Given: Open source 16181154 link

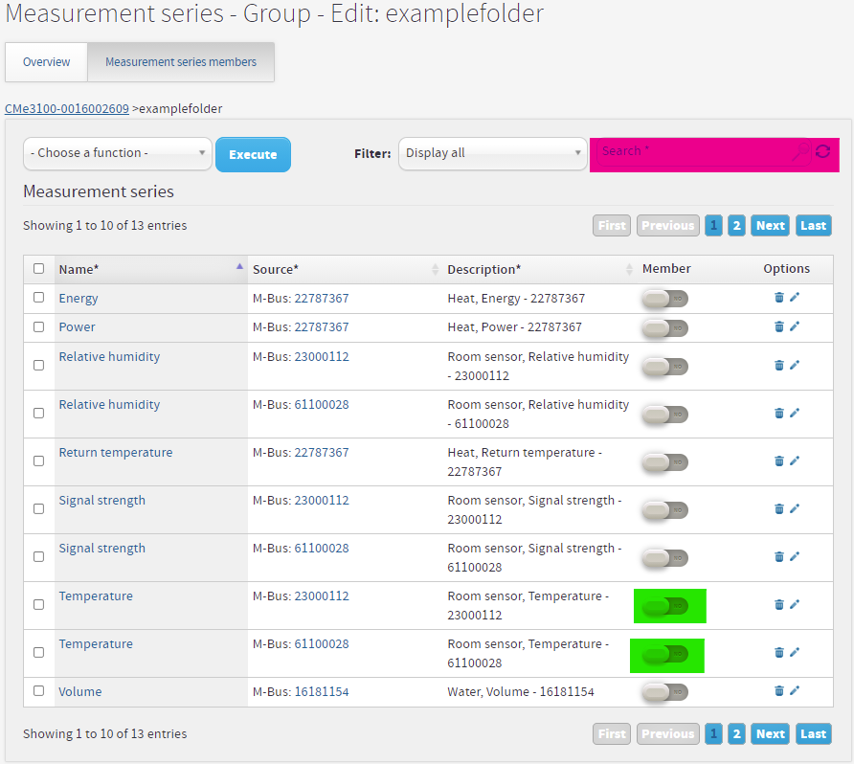Looking at the screenshot, I should pos(322,691).
